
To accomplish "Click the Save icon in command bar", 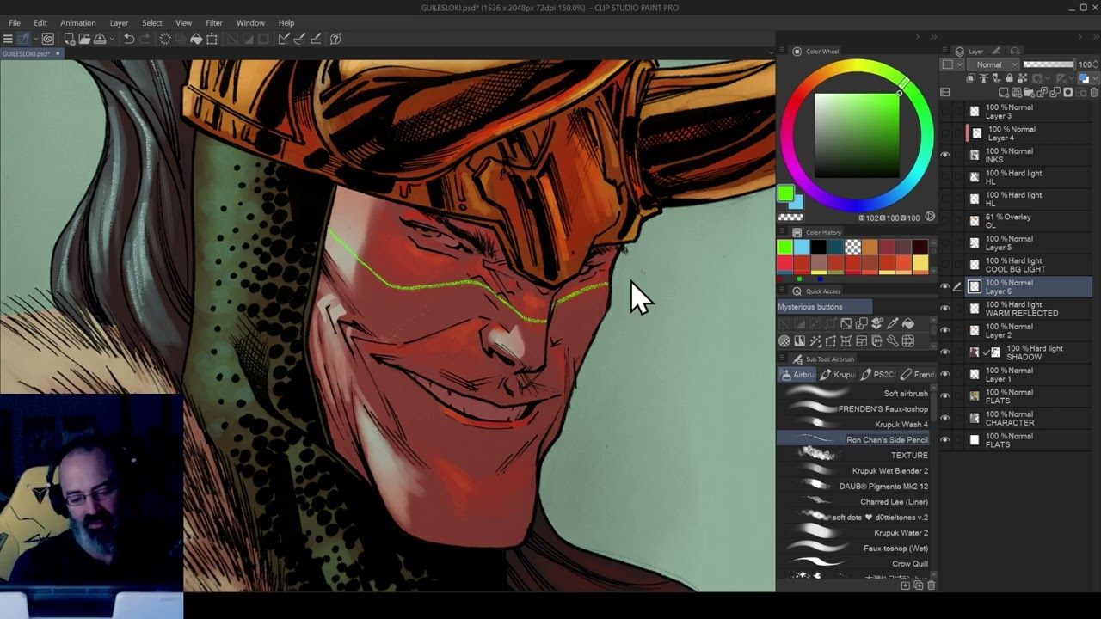I will click(100, 39).
